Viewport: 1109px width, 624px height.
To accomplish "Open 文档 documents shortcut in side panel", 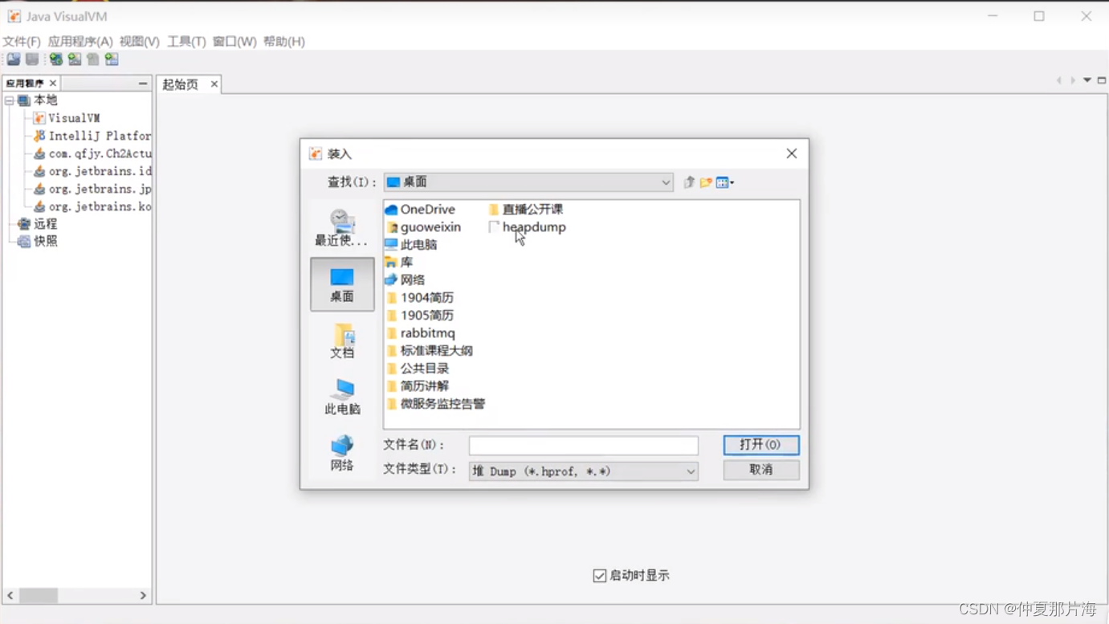I will point(342,341).
